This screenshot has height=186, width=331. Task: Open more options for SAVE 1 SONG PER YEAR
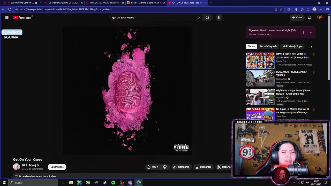coord(314,55)
